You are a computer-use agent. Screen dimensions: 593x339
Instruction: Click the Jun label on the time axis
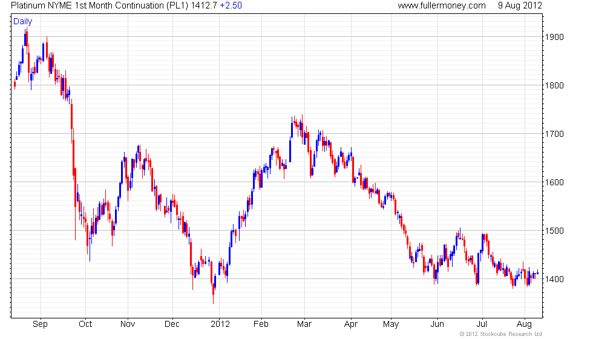coord(437,324)
